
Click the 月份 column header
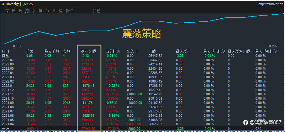(x=5, y=52)
